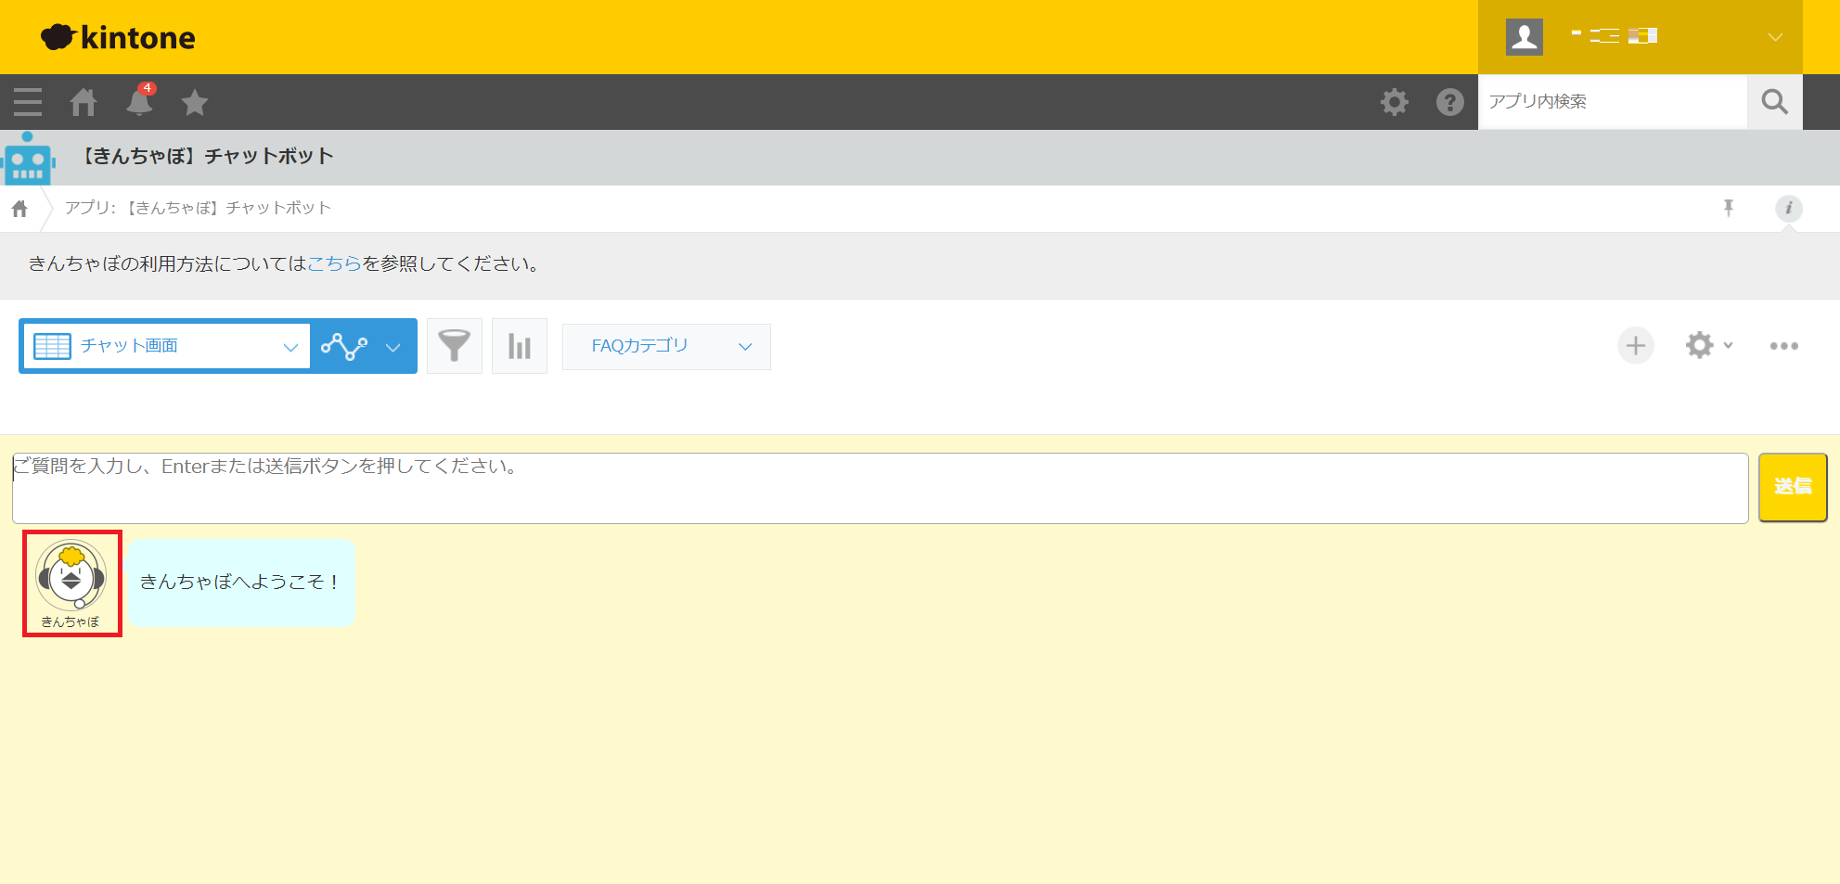This screenshot has height=884, width=1840.
Task: Pin the app using the pin icon
Action: 1728,208
